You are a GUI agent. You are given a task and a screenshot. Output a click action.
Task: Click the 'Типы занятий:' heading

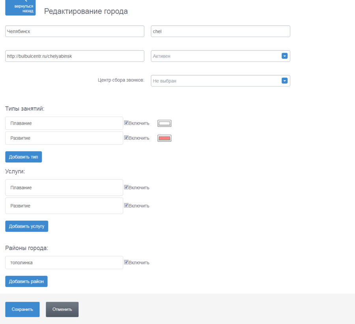25,109
